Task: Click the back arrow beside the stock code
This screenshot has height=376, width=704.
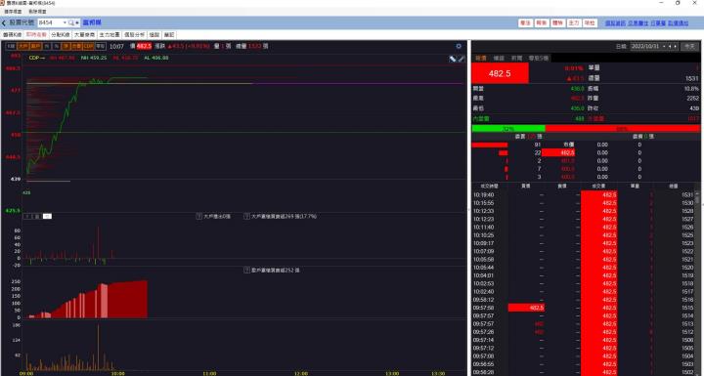Action: coord(4,22)
